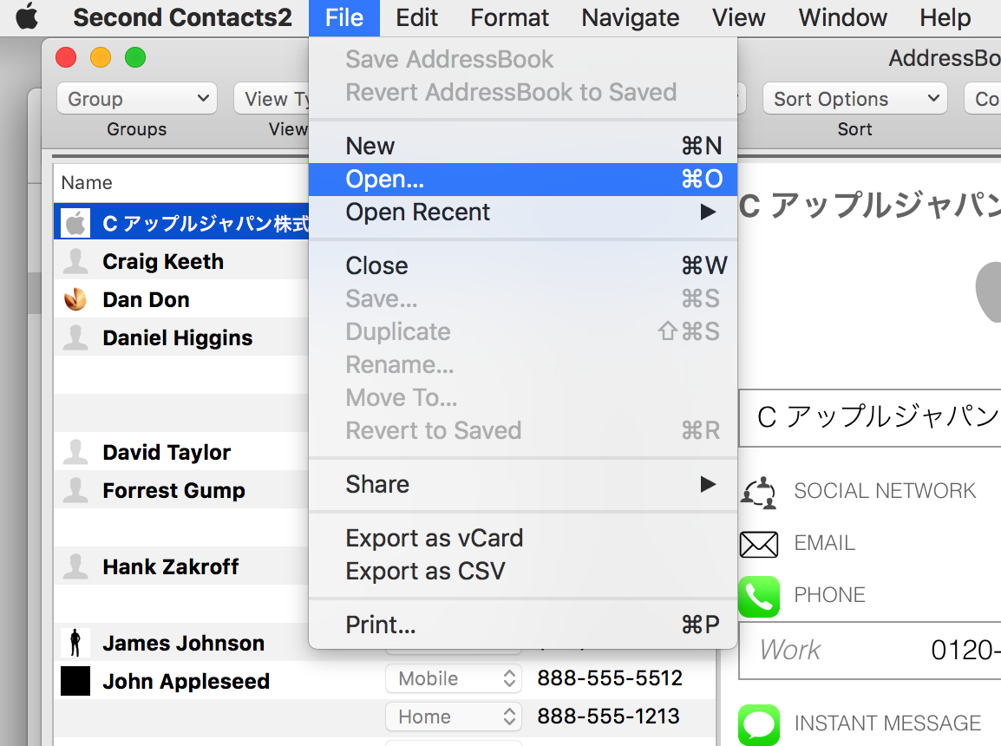Image resolution: width=1001 pixels, height=746 pixels.
Task: Open the Help menu
Action: 945,18
